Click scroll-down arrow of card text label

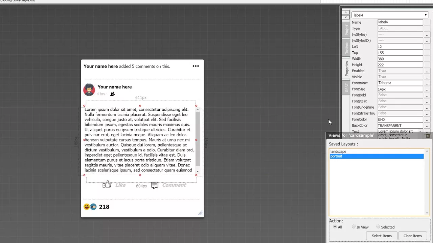[198, 171]
